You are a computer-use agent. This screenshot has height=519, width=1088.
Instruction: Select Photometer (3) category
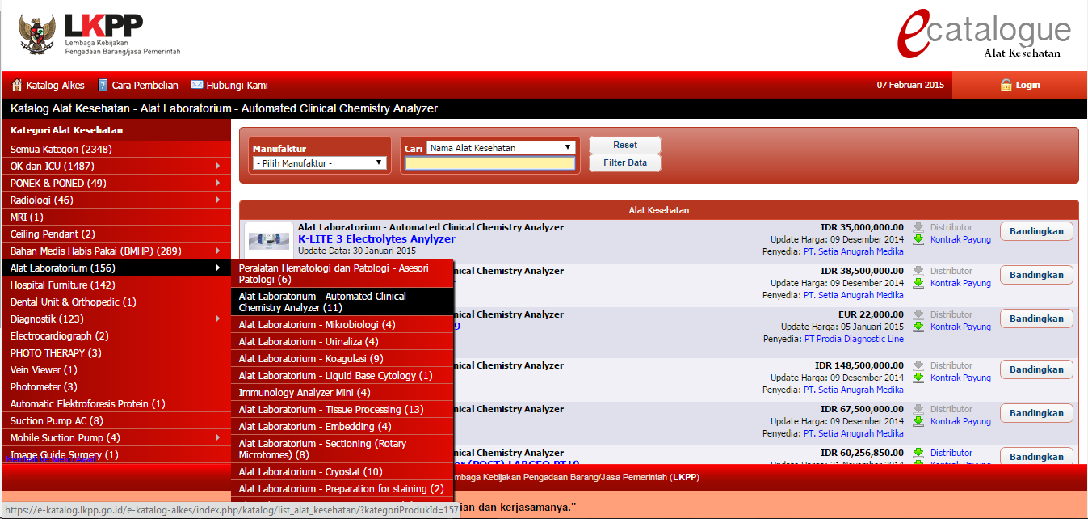click(116, 386)
